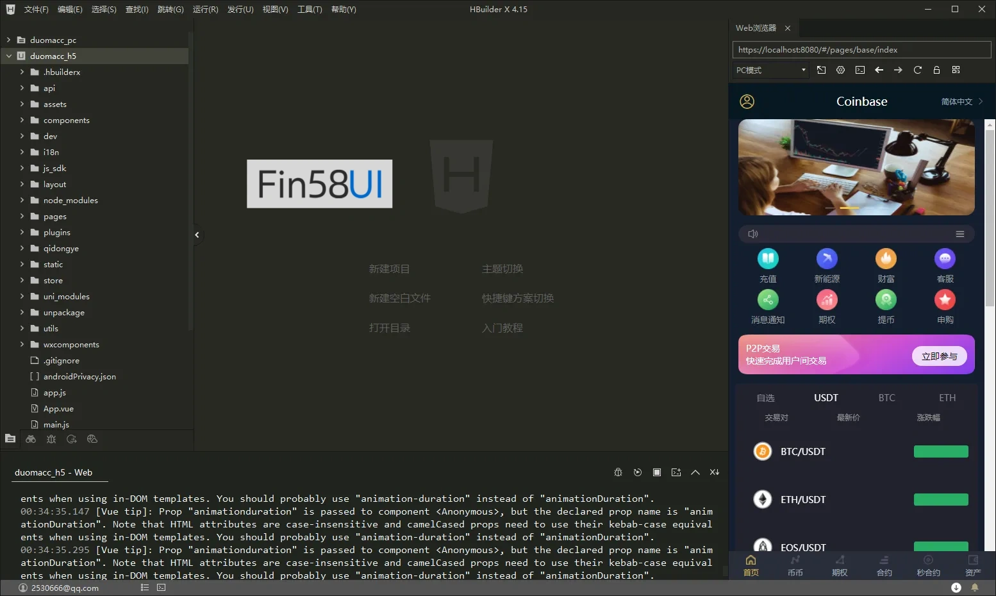
Task: Open browser settings gear icon
Action: point(840,70)
